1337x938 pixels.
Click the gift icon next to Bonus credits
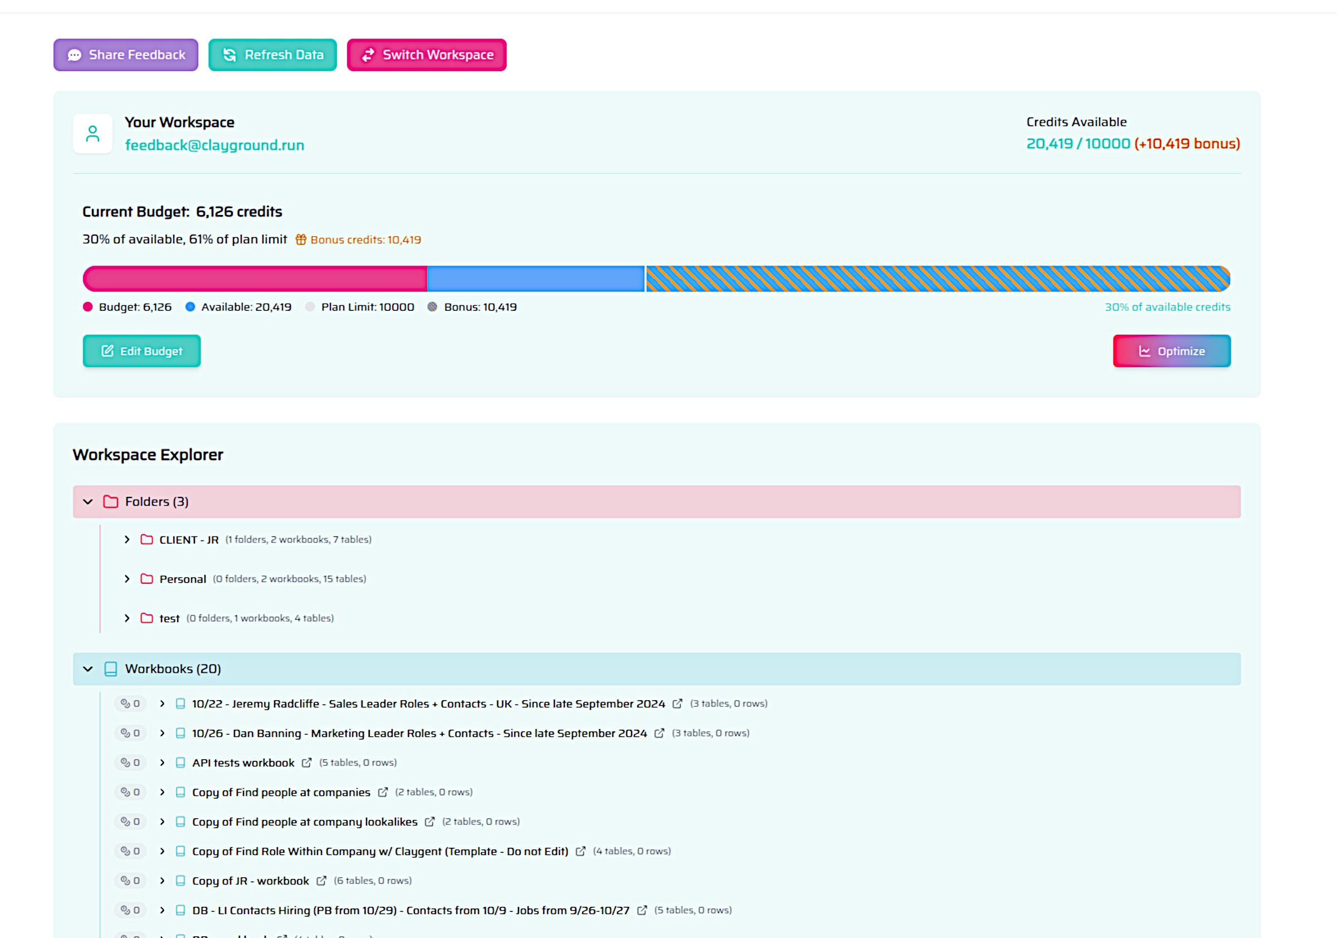click(300, 240)
